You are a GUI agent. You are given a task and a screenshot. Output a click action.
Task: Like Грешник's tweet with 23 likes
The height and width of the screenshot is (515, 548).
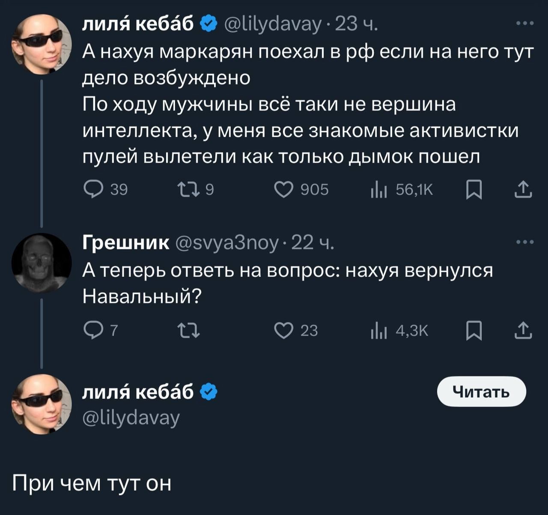tap(283, 330)
